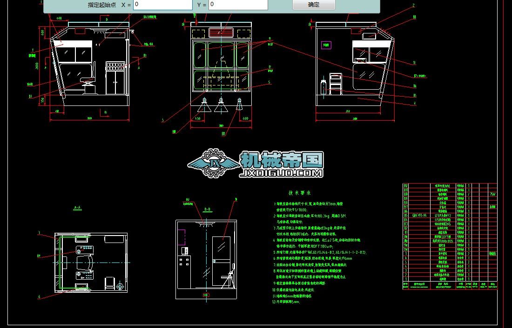Click the X coordinate input field
The height and width of the screenshot is (328, 512).
(x=162, y=5)
